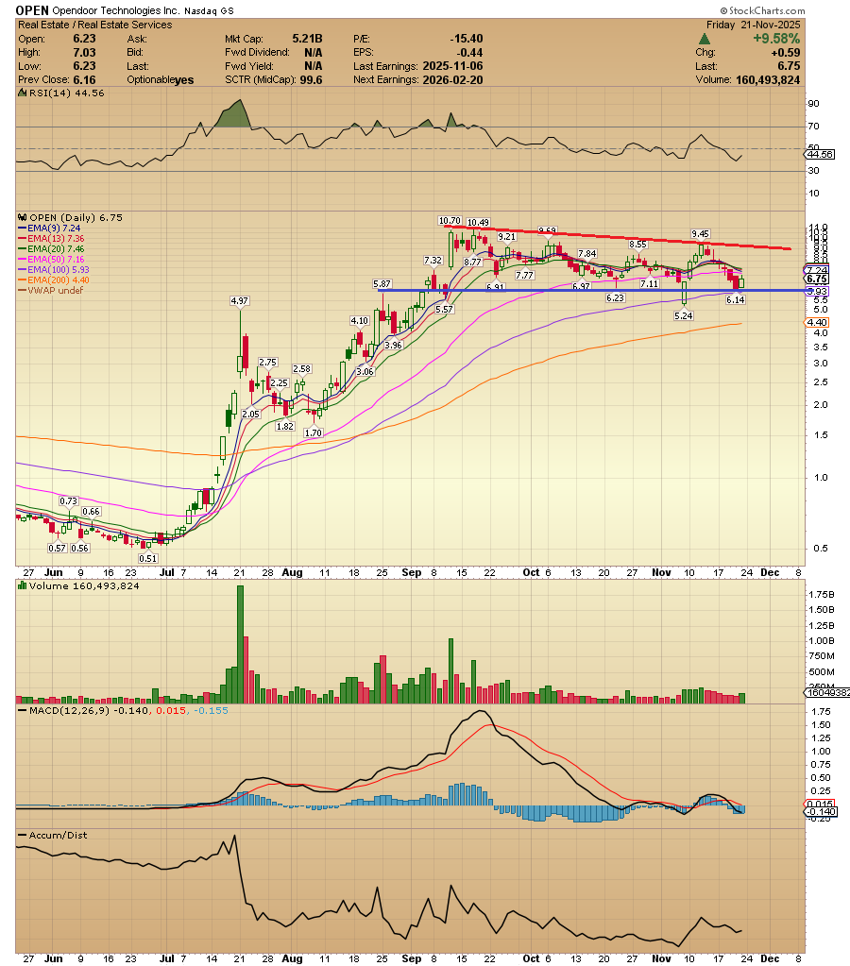Image resolution: width=850 pixels, height=966 pixels.
Task: Click the P/E -15.40 value
Action: tap(466, 38)
